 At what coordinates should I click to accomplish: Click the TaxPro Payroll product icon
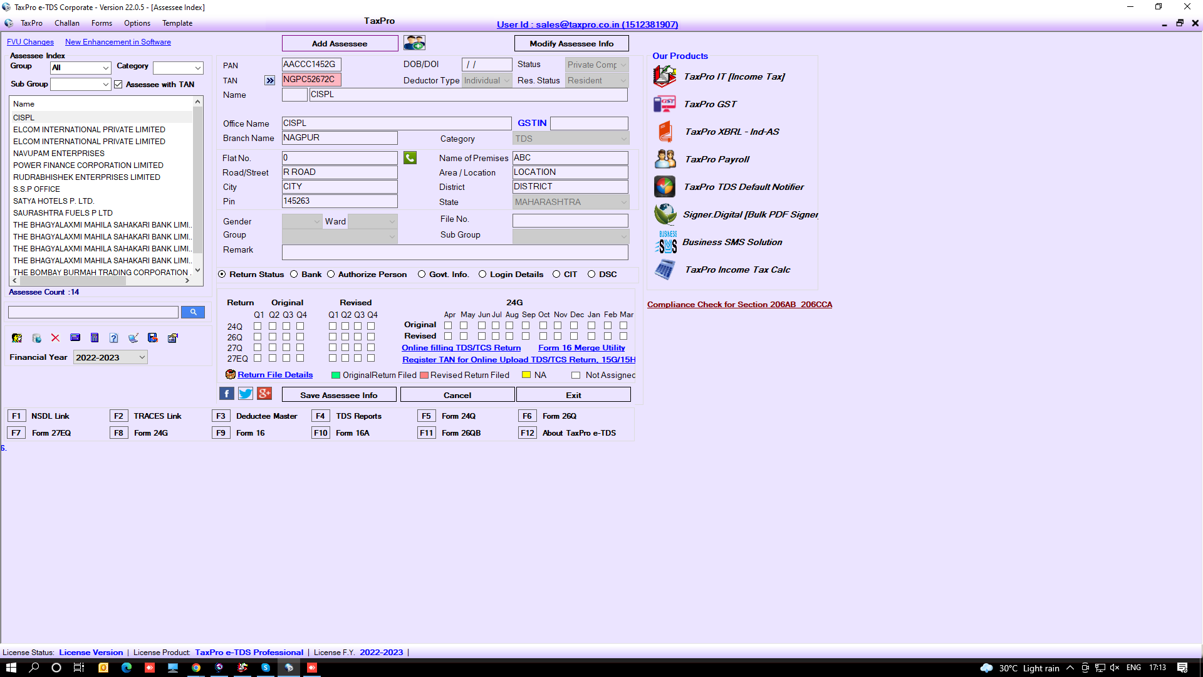coord(665,159)
